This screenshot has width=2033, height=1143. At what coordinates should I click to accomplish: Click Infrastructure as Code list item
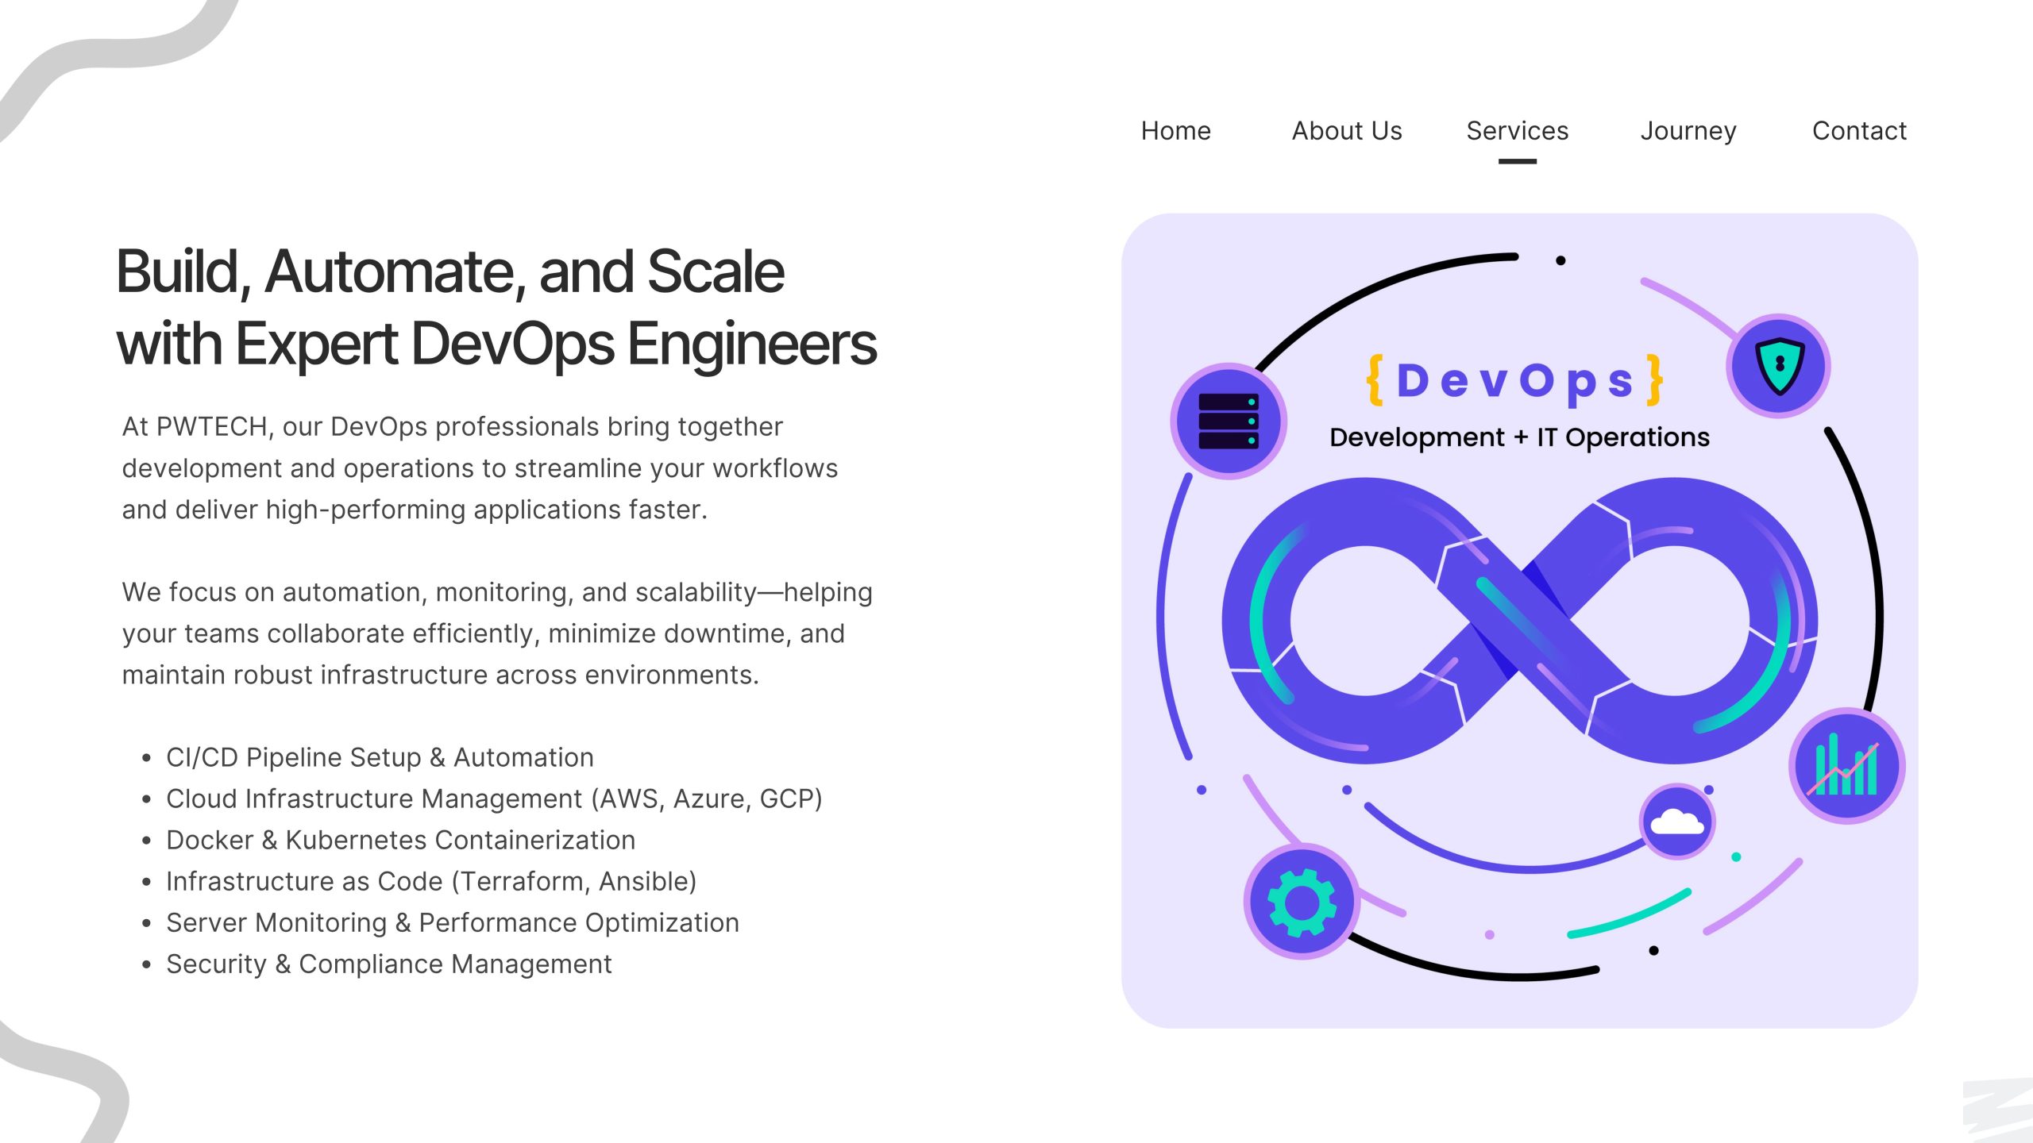[431, 881]
